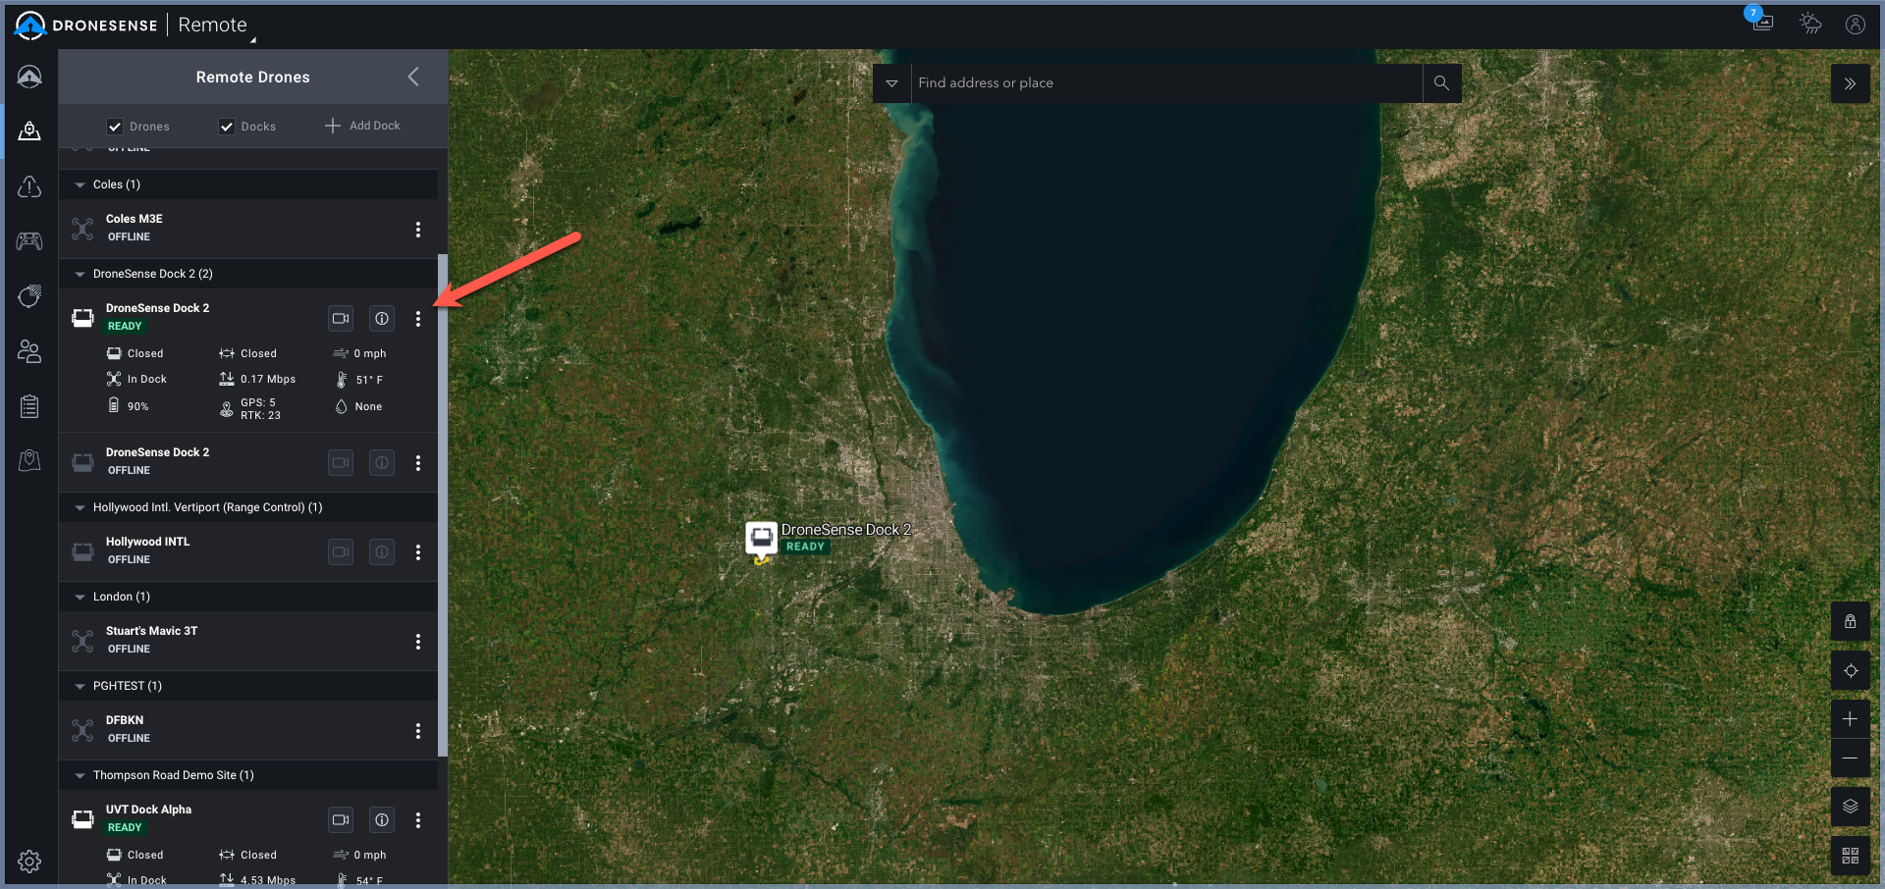The height and width of the screenshot is (889, 1885).
Task: Open camera feed for active DroneSense Dock 2
Action: (x=341, y=318)
